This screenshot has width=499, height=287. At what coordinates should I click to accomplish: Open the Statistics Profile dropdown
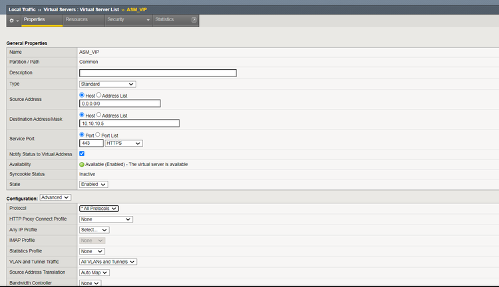(92, 251)
